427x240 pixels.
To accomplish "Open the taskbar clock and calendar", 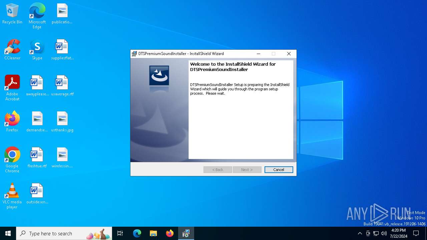I will coord(399,233).
